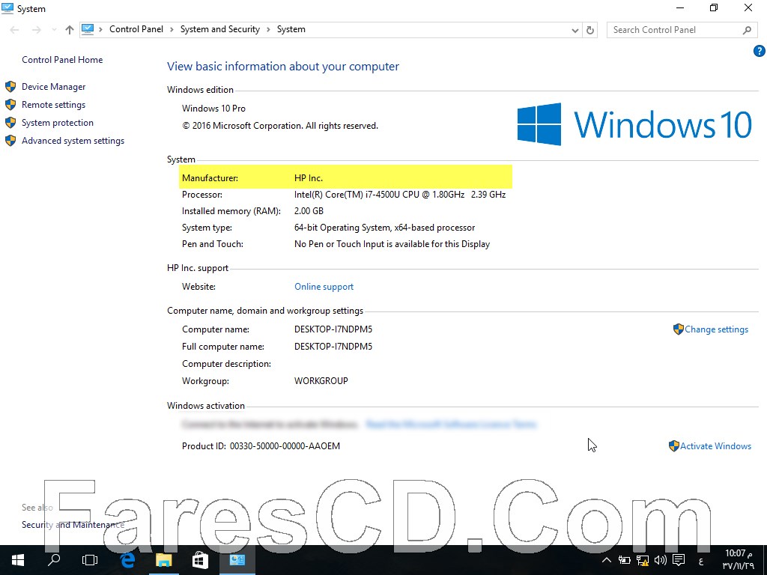Open Task View on taskbar
The height and width of the screenshot is (575, 767).
coord(90,560)
